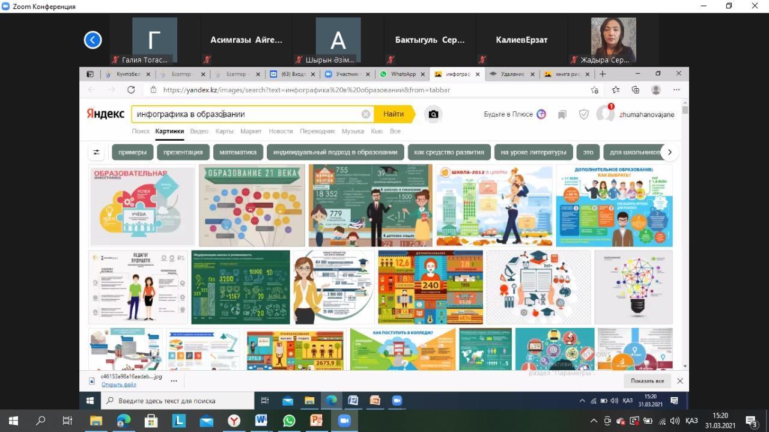
Task: Open browser profile icon
Action: tap(656, 90)
